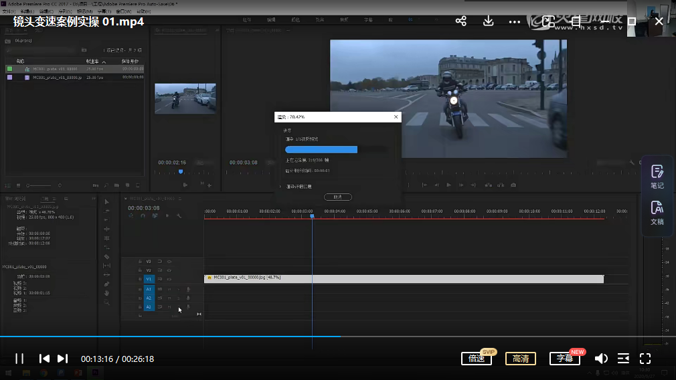Toggle the V3 track lock
Screen dimensions: 676x380
pos(140,262)
